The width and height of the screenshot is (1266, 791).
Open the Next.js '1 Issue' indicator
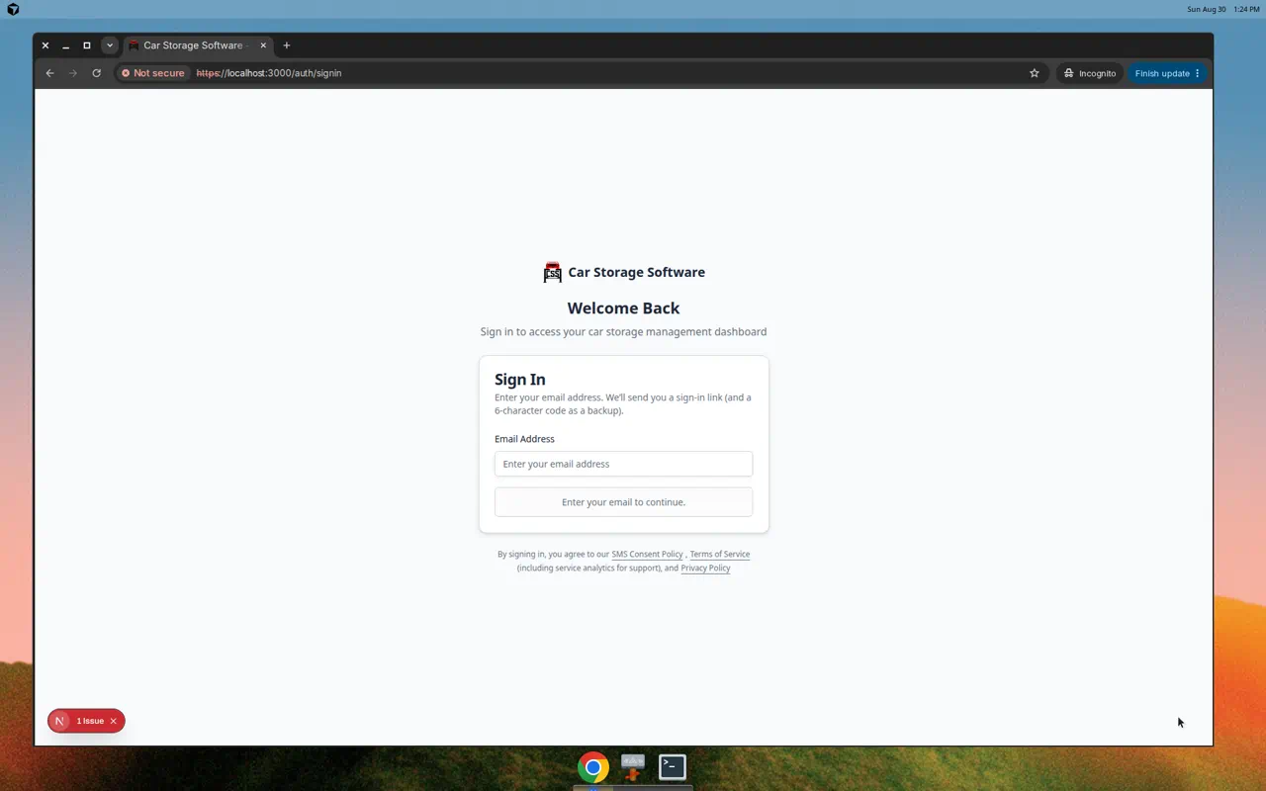click(90, 721)
